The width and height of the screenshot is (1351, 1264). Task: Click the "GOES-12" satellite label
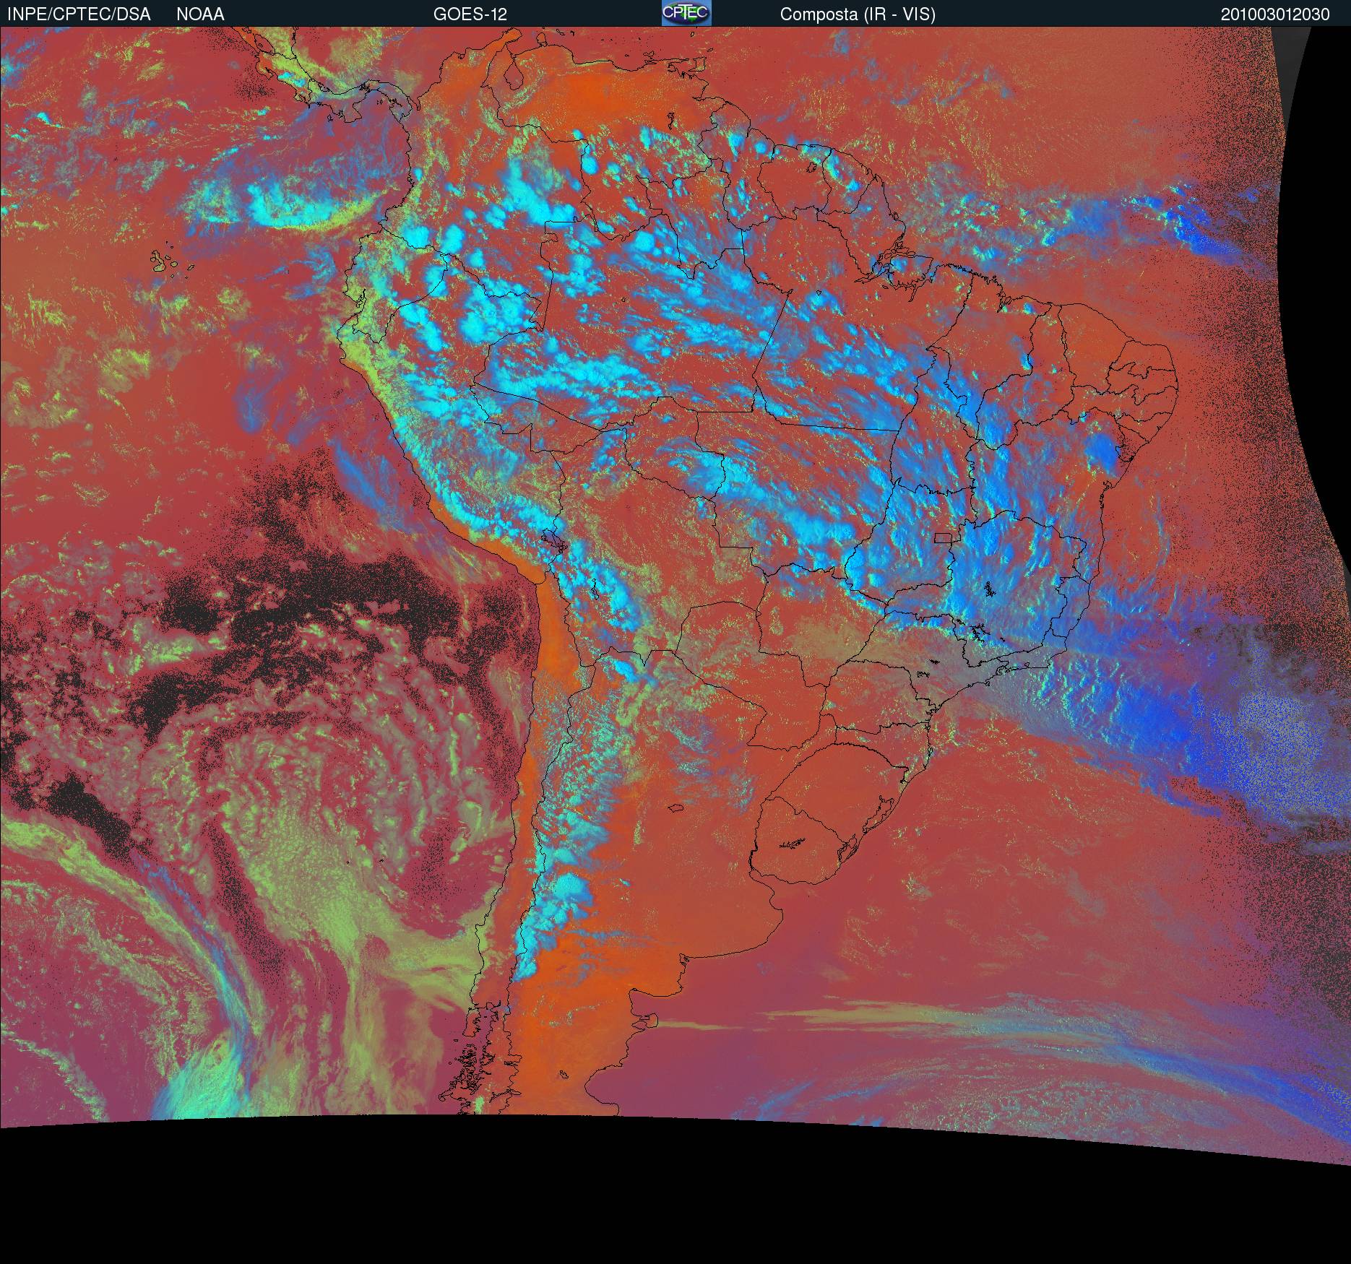tap(470, 14)
